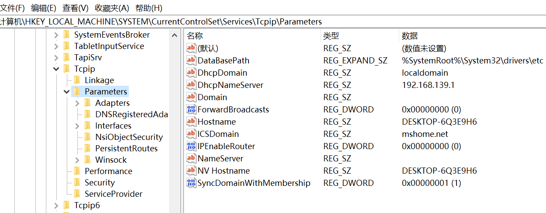Open the 帮助(H) menu
Screen dimensions: 546x213
[149, 8]
